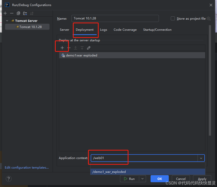This screenshot has height=187, width=217.
Task: Create new folder icon in left toolbar
Action: (25, 13)
